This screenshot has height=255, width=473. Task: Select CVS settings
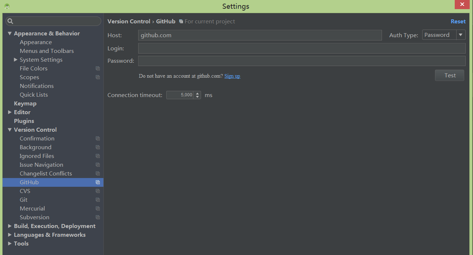(25, 191)
